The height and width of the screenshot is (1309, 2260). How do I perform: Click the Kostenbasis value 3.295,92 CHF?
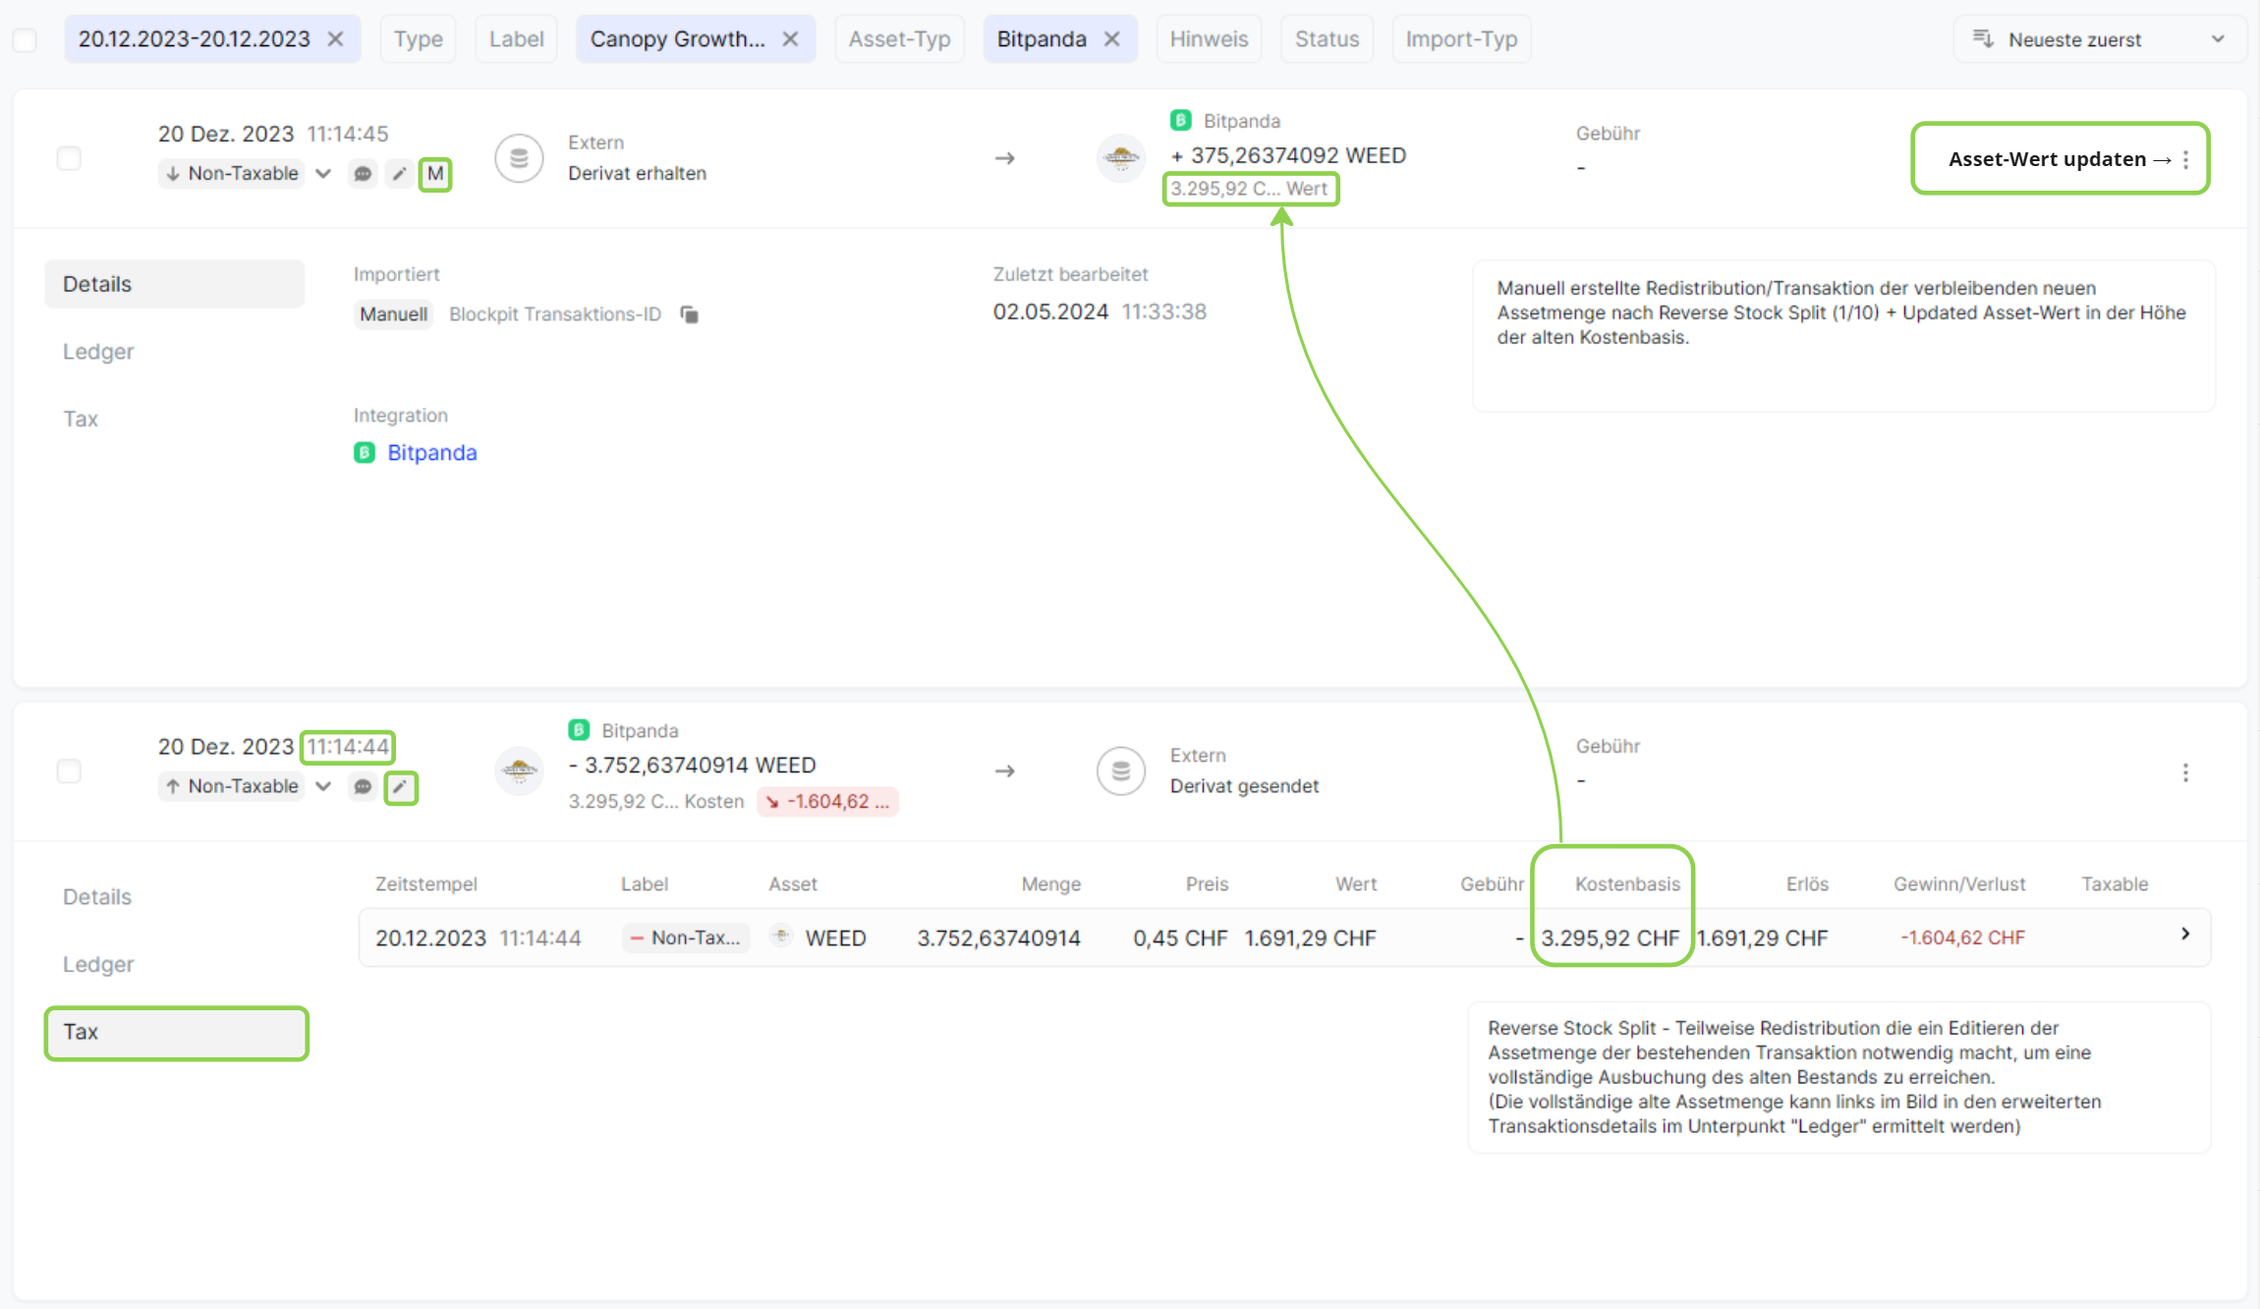1610,939
